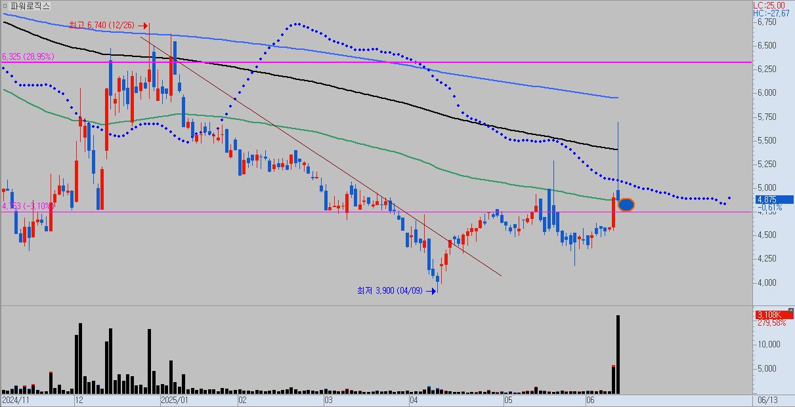This screenshot has width=795, height=407.
Task: Click the 5,500 price axis label
Action: (x=767, y=140)
